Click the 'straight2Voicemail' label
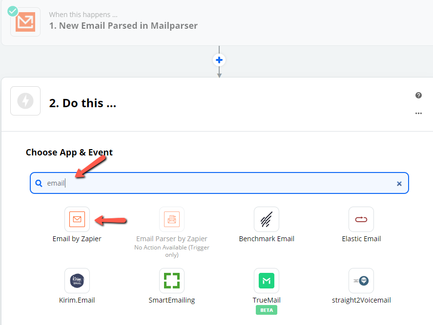Image resolution: width=433 pixels, height=325 pixels. click(361, 300)
